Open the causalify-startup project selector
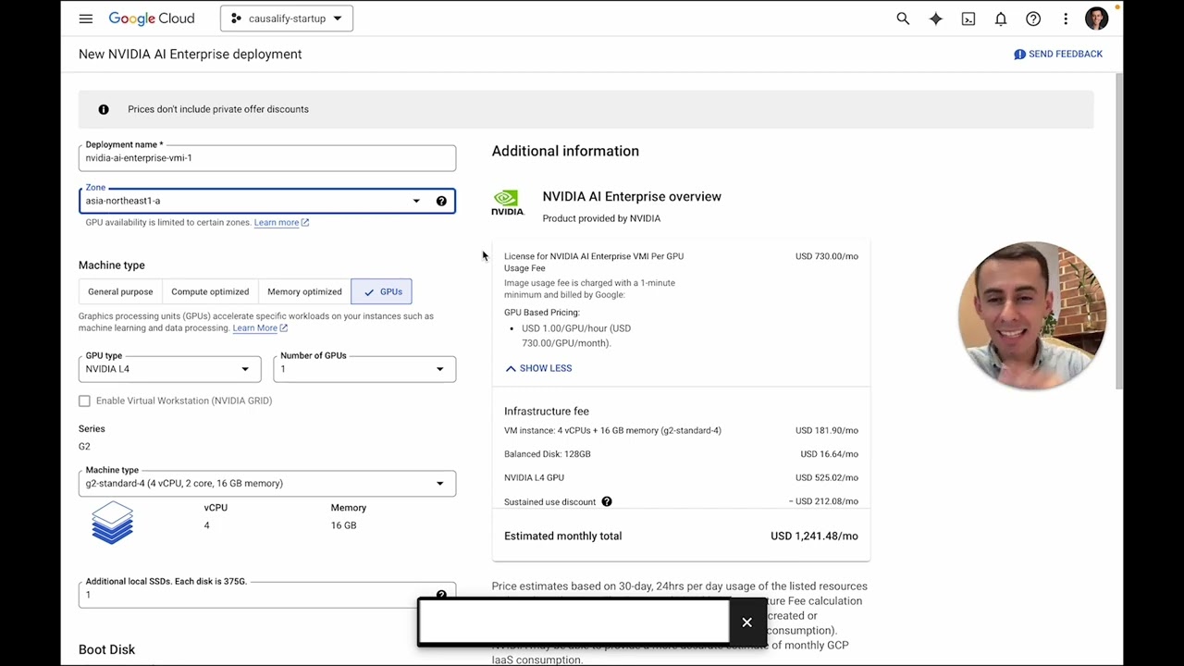The image size is (1184, 666). 287,18
